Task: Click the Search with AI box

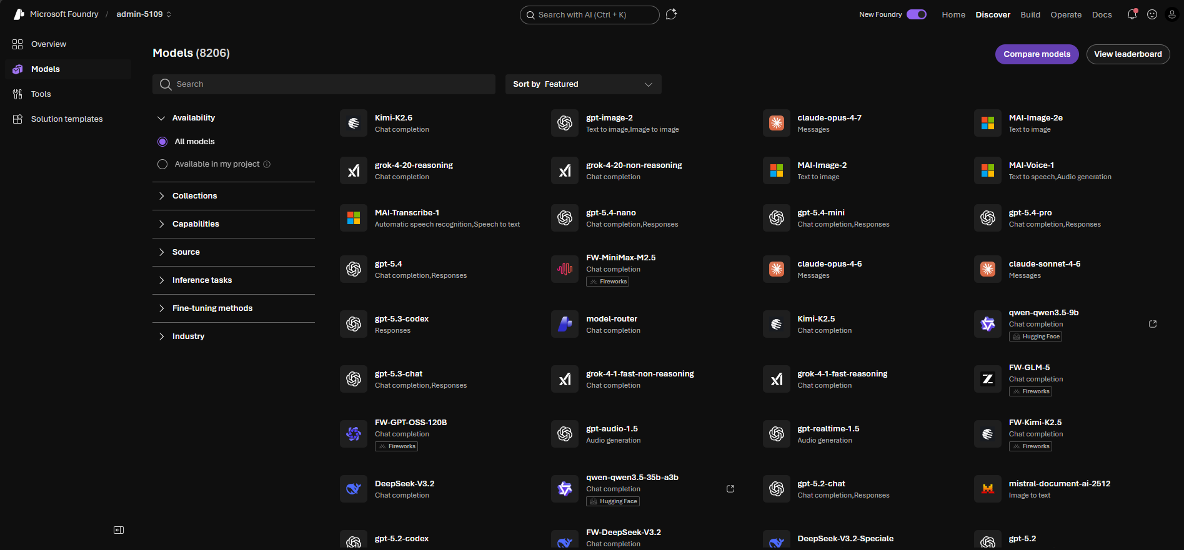Action: tap(589, 15)
